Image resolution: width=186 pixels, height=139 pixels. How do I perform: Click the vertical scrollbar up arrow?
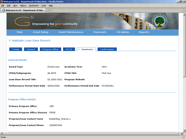tap(184, 14)
